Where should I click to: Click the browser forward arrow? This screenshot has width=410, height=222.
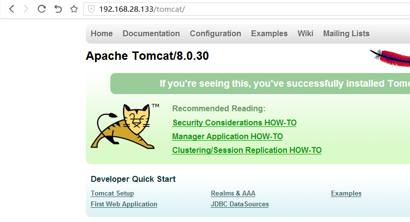tap(26, 9)
